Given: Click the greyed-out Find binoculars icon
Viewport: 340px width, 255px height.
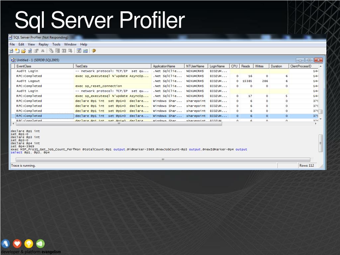Looking at the screenshot, I should pos(43,51).
